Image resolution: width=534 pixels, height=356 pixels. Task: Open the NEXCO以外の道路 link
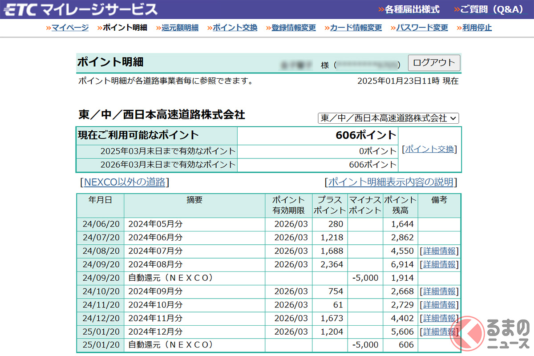point(125,182)
